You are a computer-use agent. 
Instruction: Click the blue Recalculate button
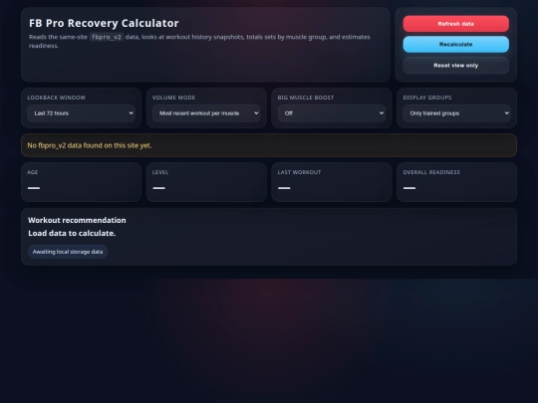(455, 44)
